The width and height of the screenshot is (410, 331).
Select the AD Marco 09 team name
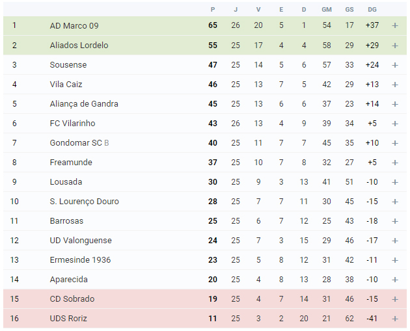click(74, 25)
